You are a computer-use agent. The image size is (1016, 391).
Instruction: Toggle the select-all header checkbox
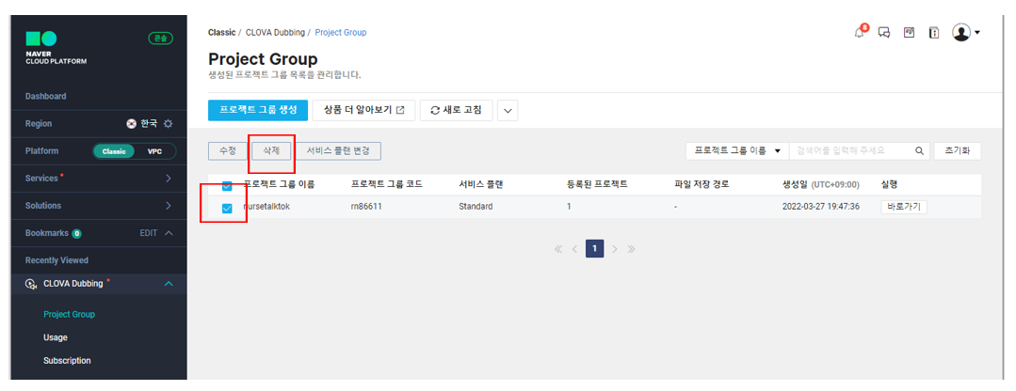pyautogui.click(x=227, y=186)
